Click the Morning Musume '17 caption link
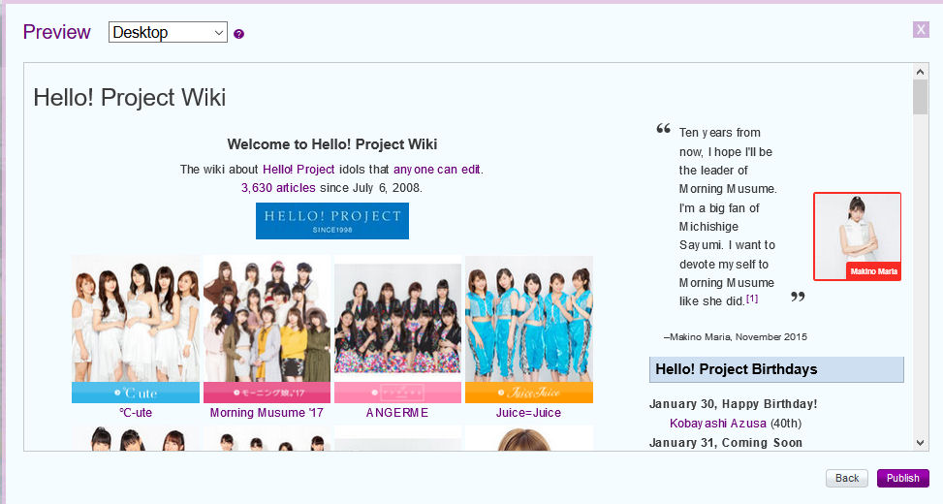Screen dimensions: 943x504 coord(267,413)
